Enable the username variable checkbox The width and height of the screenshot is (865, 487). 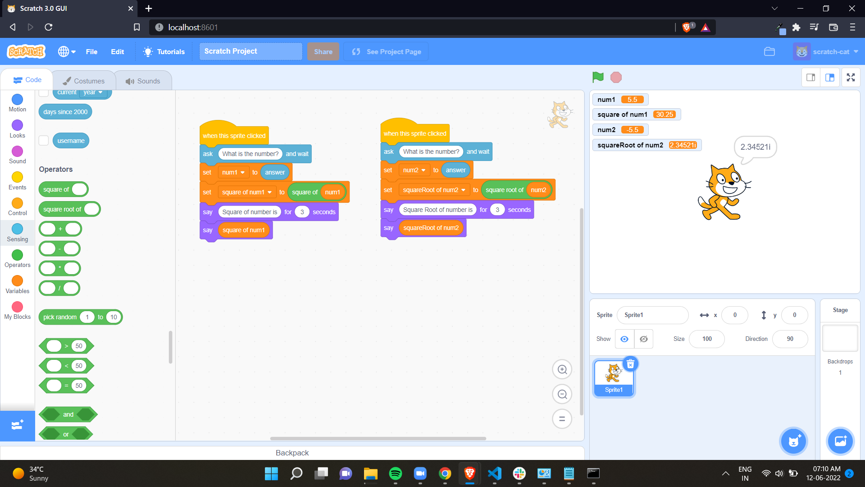point(44,141)
